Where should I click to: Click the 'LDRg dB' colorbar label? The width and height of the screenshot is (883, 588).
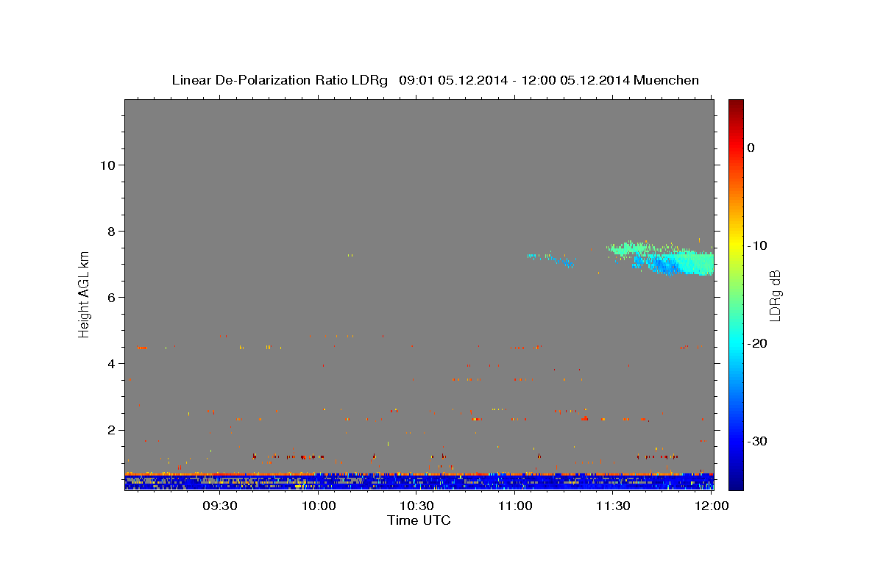pos(775,295)
